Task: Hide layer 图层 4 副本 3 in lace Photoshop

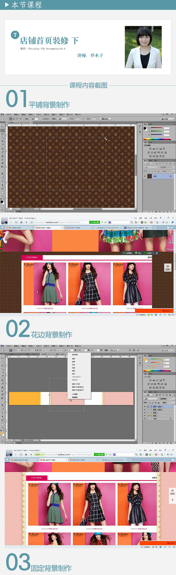Action: tap(145, 410)
